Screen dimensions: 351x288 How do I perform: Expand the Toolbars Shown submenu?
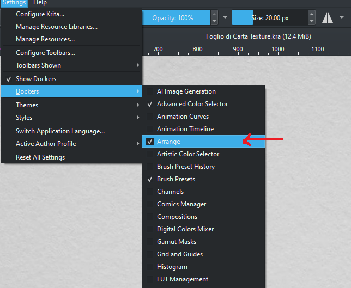[x=71, y=65]
